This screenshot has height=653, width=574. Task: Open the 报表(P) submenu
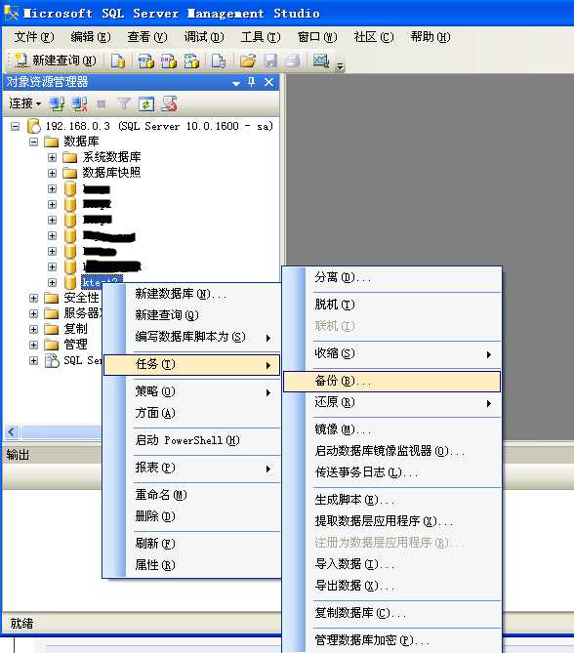[x=191, y=469]
